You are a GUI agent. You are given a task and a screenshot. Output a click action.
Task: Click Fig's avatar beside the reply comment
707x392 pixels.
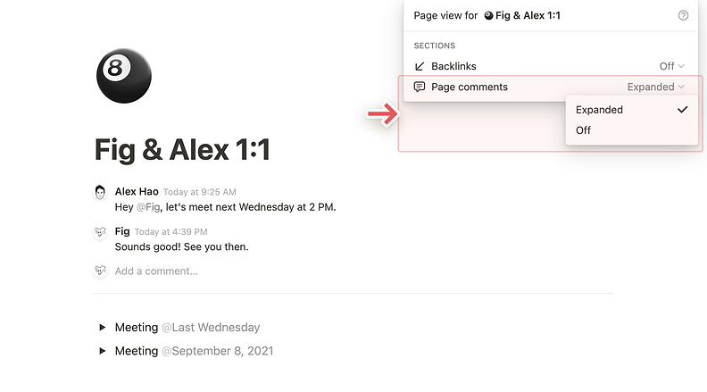100,232
